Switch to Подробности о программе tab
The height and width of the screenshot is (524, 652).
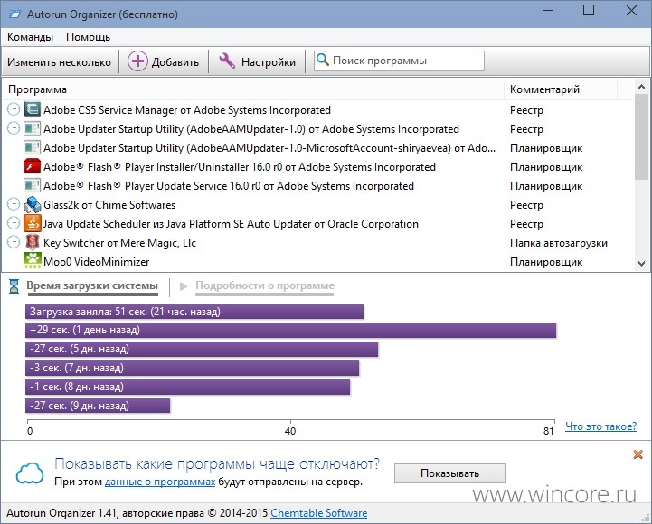pos(265,285)
